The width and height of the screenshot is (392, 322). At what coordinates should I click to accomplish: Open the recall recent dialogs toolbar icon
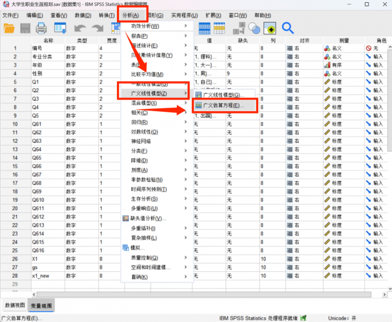[x=61, y=28]
